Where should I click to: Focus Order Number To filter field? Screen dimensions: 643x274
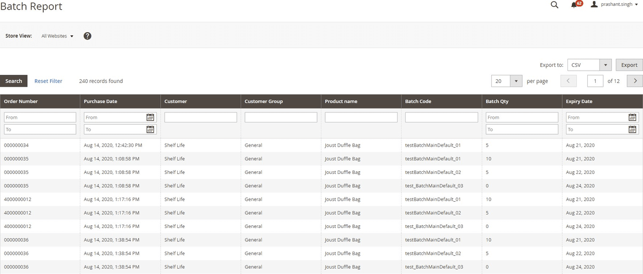tap(40, 130)
